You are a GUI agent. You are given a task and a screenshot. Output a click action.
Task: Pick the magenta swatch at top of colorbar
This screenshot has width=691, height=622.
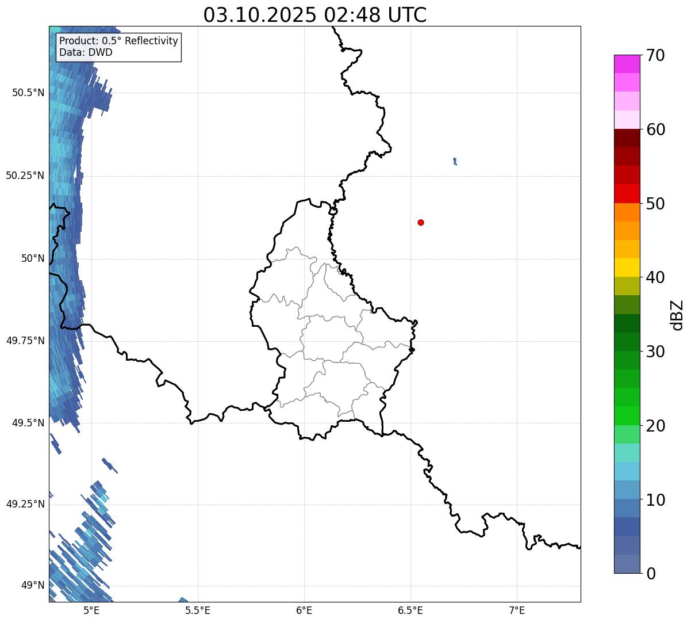coord(627,64)
